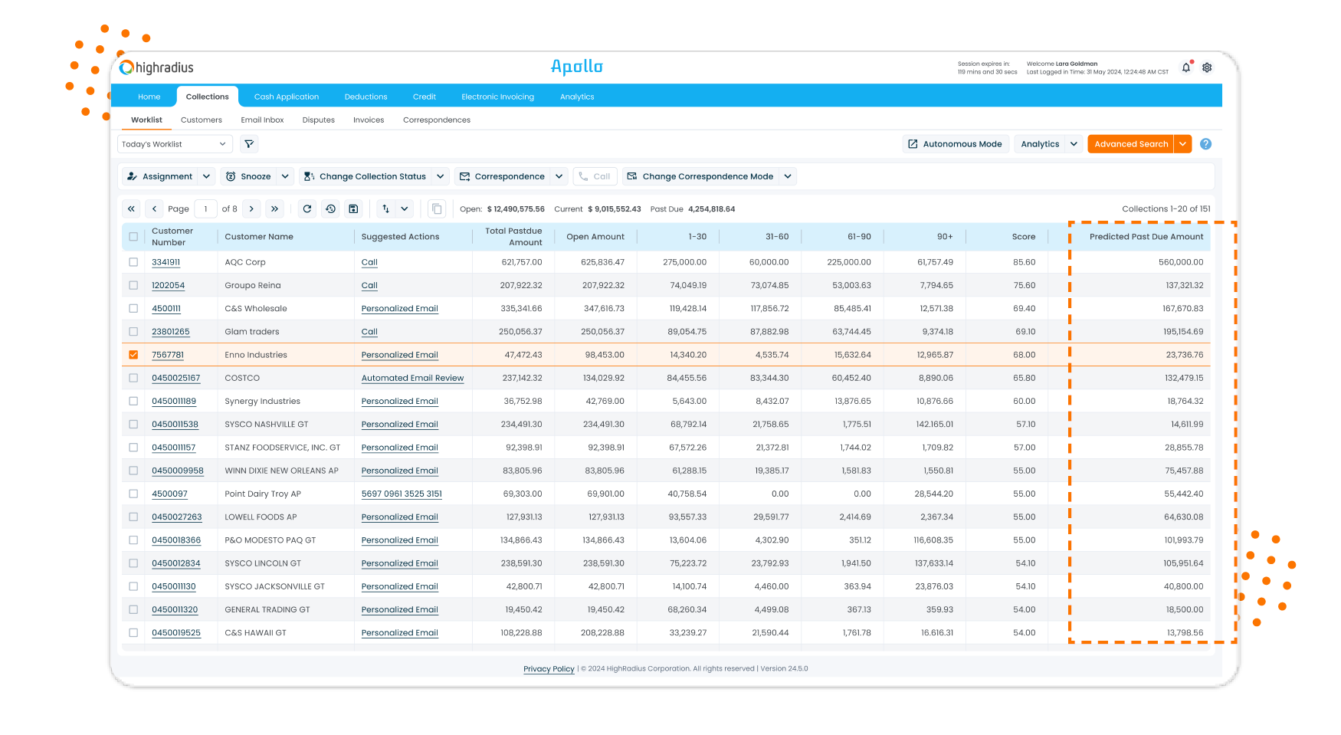
Task: Open the Advanced Search dropdown arrow
Action: (1182, 144)
